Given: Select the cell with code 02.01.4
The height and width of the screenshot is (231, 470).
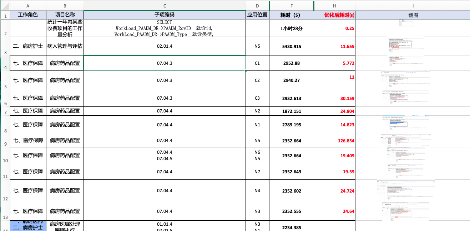Looking at the screenshot, I should tap(165, 46).
